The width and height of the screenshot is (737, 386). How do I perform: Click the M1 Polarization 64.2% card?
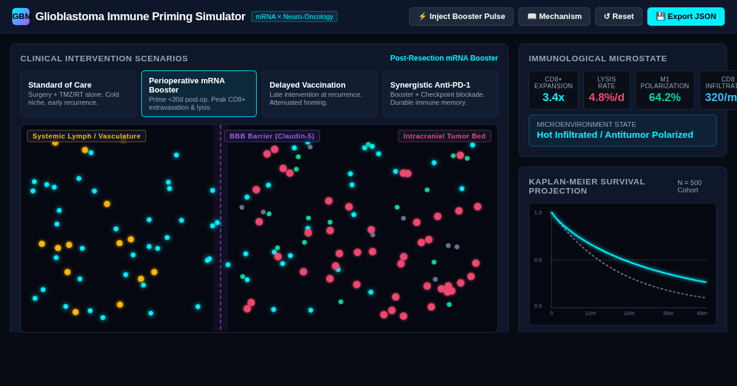click(x=665, y=90)
